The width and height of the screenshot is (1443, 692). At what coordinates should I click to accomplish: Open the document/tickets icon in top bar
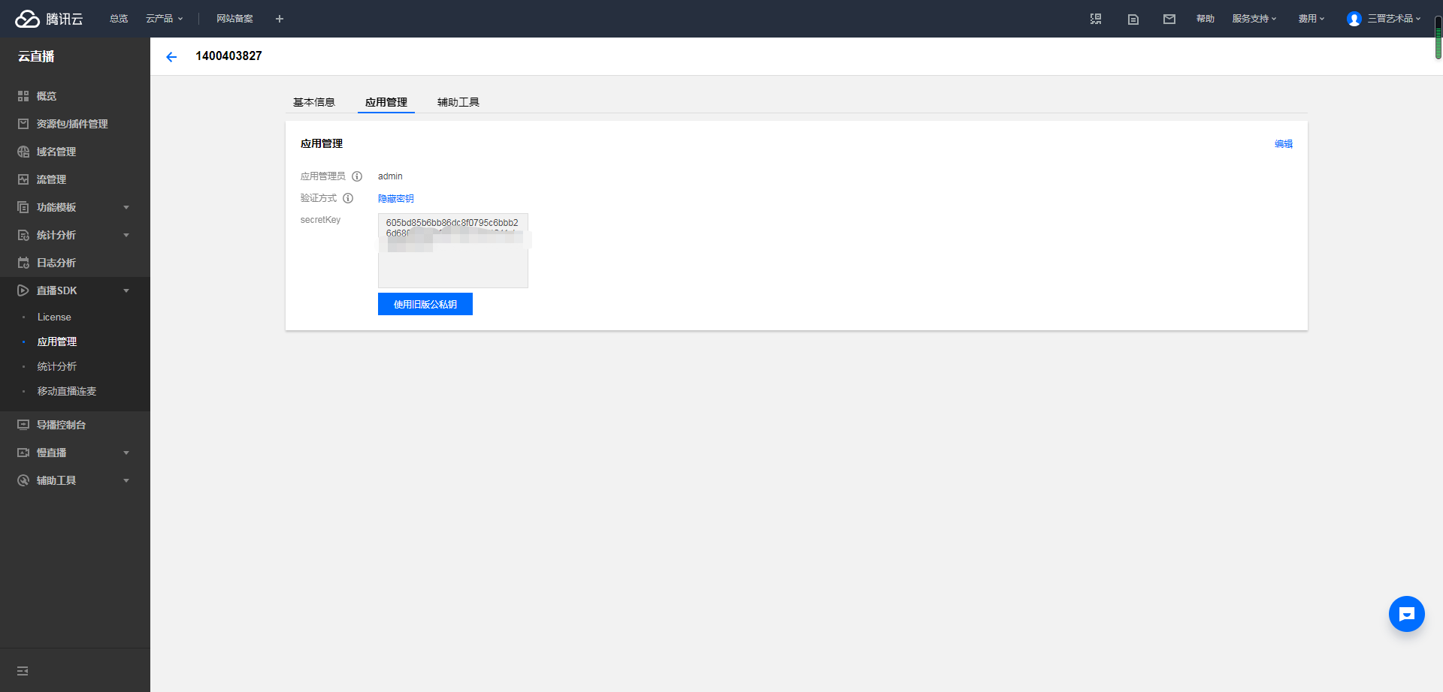pyautogui.click(x=1133, y=19)
